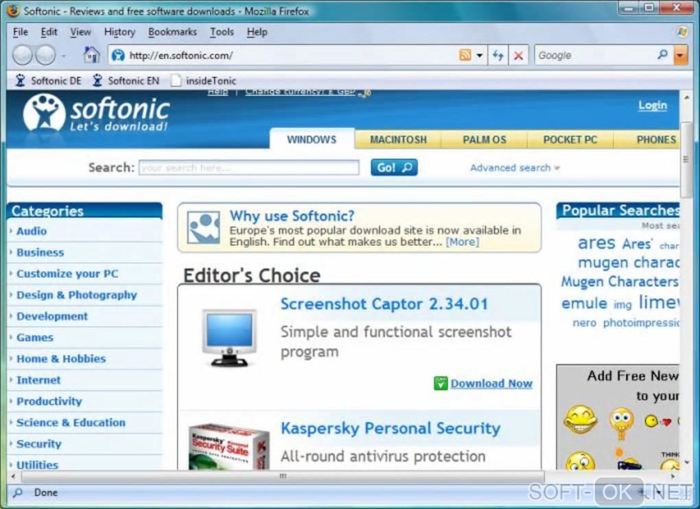The height and width of the screenshot is (509, 700).
Task: Click the RSS feed icon in address bar
Action: [x=465, y=55]
